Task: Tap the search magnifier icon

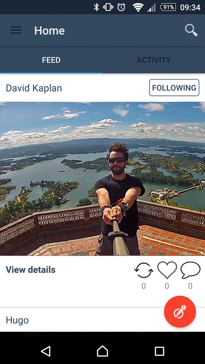Action: point(191,30)
